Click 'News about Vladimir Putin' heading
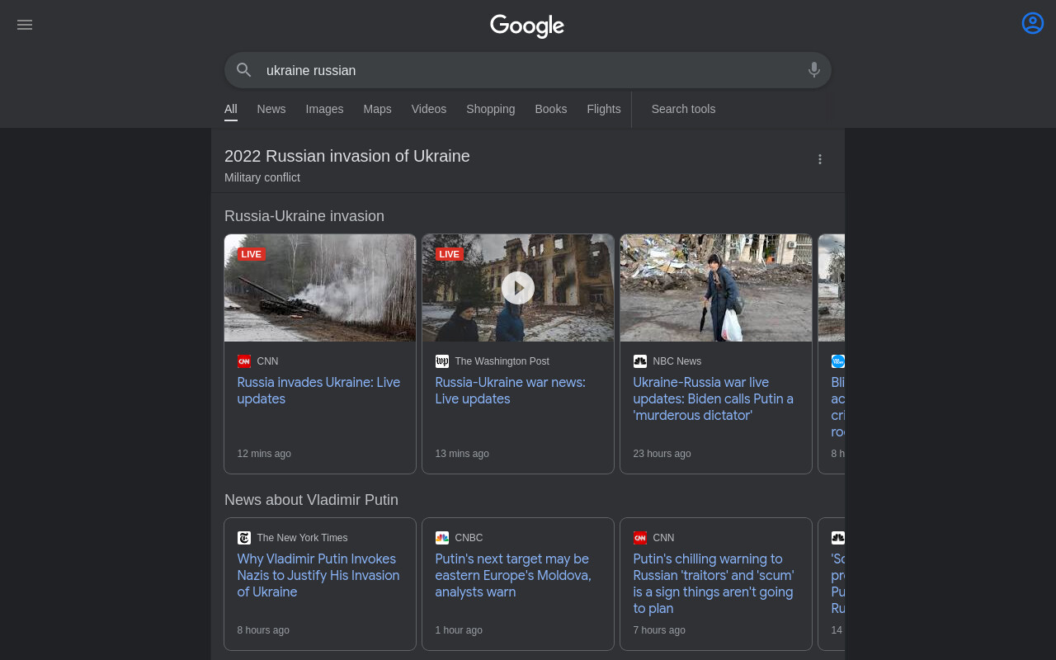Image resolution: width=1056 pixels, height=660 pixels. tap(311, 500)
